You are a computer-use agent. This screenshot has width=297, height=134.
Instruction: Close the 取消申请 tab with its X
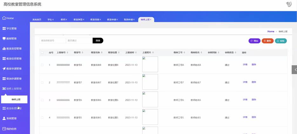pos(134,19)
